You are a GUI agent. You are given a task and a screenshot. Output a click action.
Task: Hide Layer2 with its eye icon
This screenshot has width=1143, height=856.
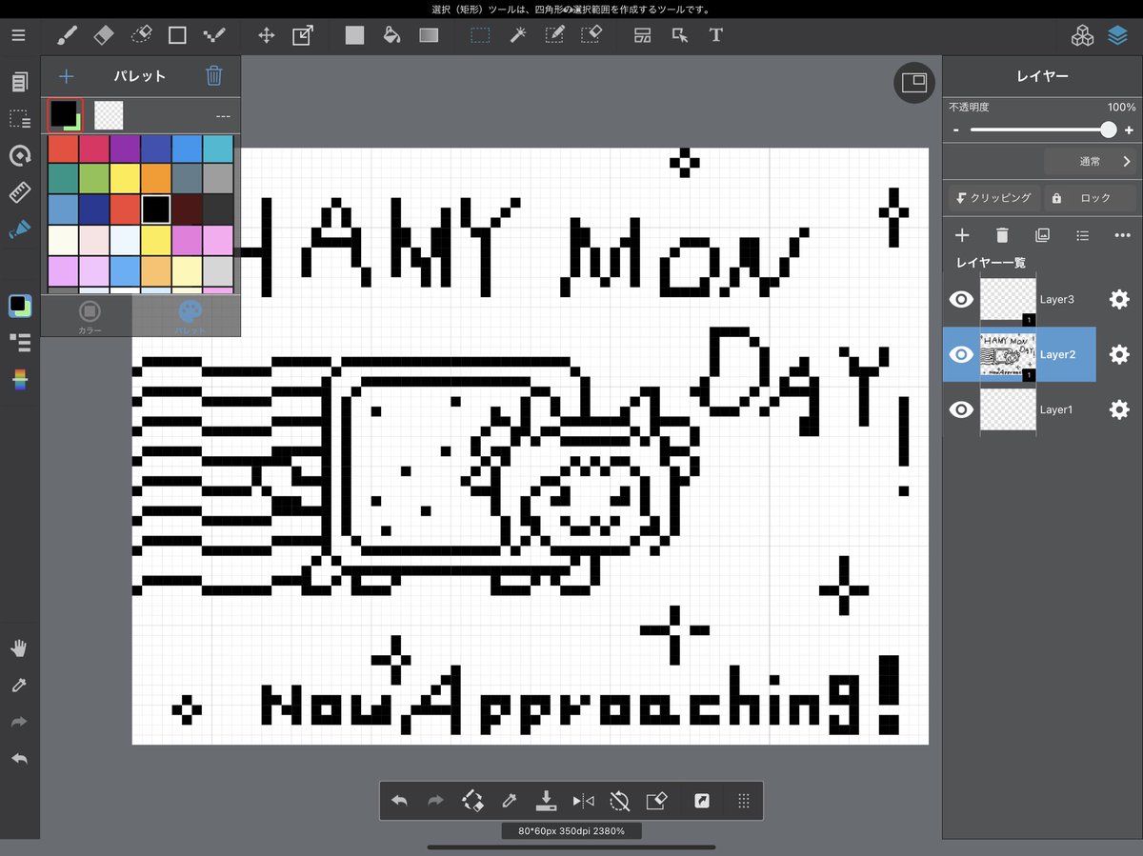pyautogui.click(x=962, y=354)
